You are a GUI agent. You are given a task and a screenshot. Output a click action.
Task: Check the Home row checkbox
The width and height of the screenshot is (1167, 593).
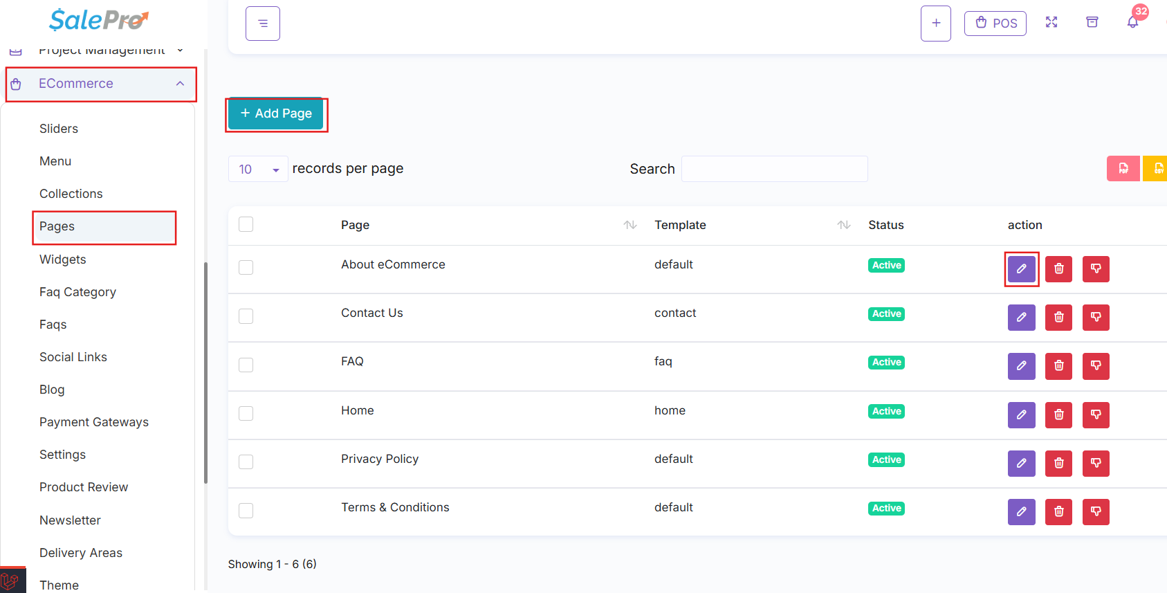[246, 413]
